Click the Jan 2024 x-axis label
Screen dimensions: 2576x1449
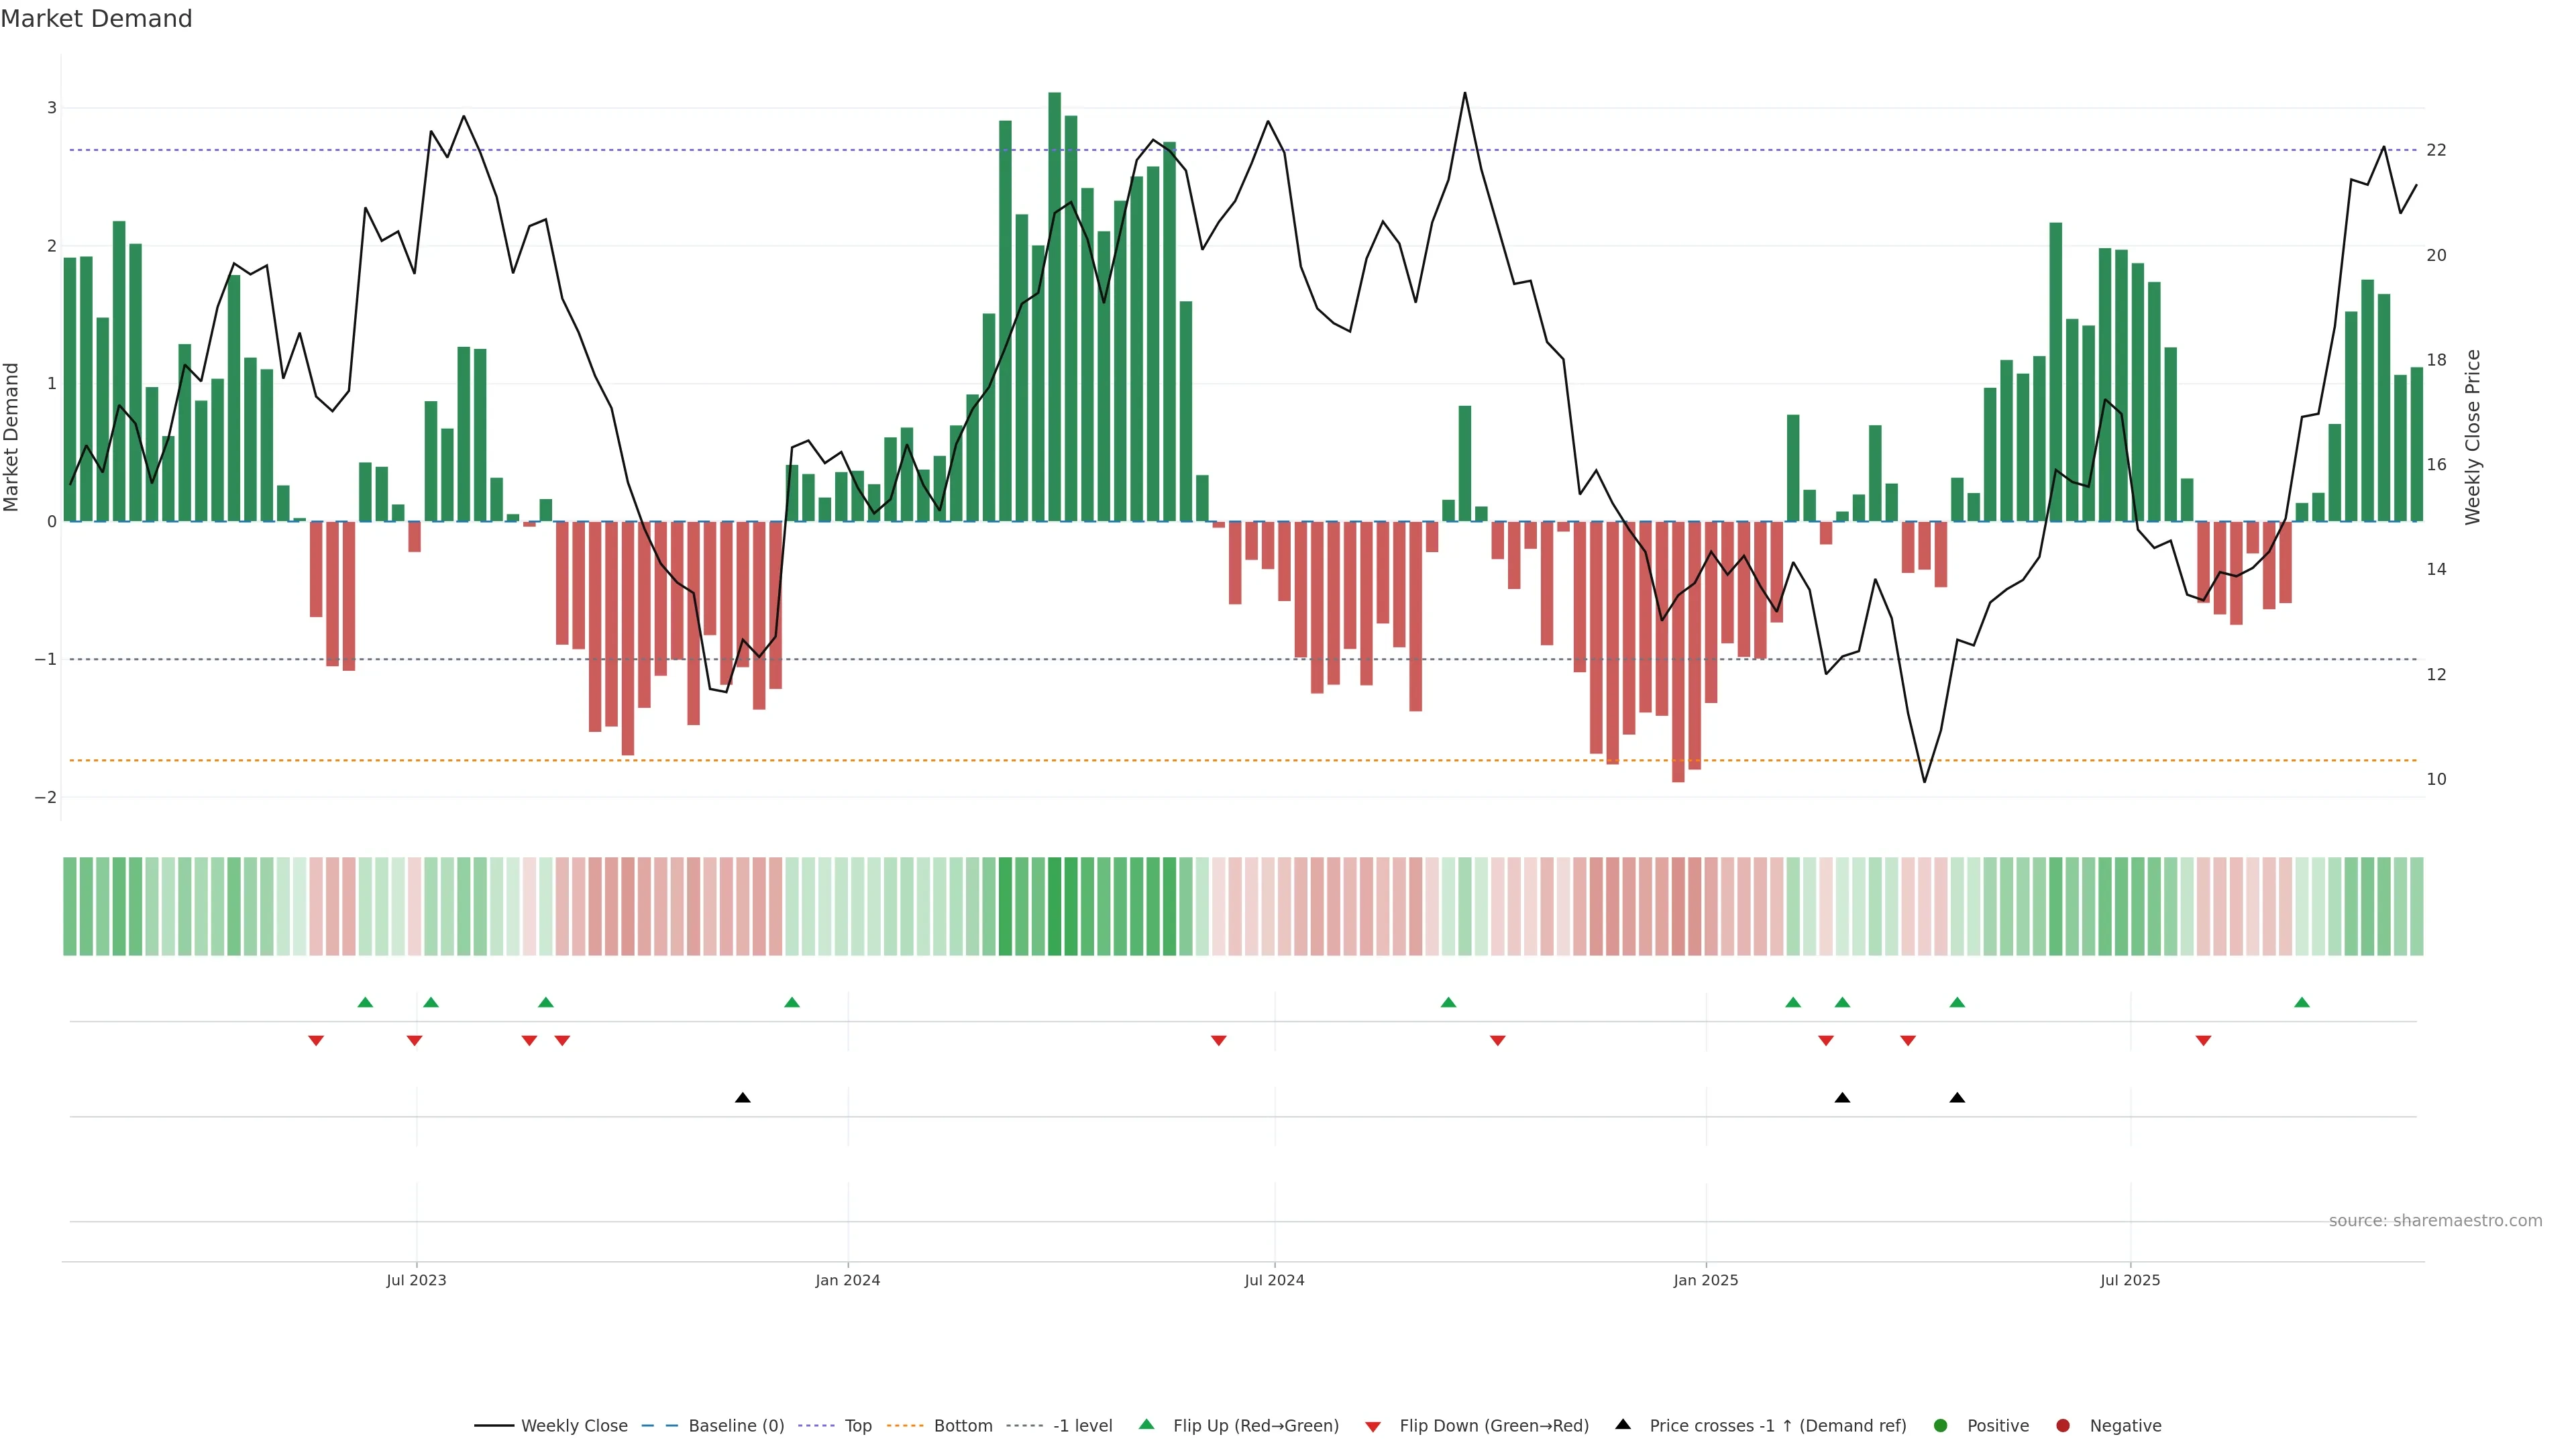click(x=847, y=1280)
